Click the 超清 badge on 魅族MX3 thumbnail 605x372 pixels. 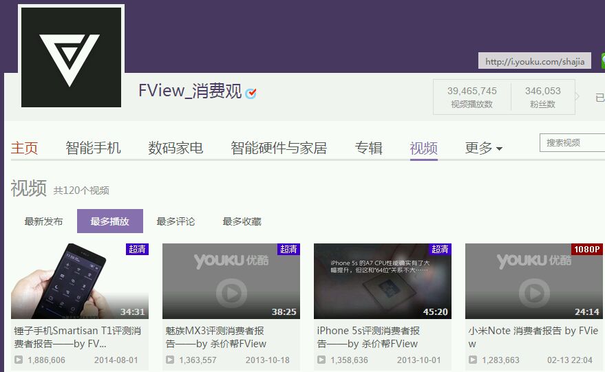(x=288, y=249)
